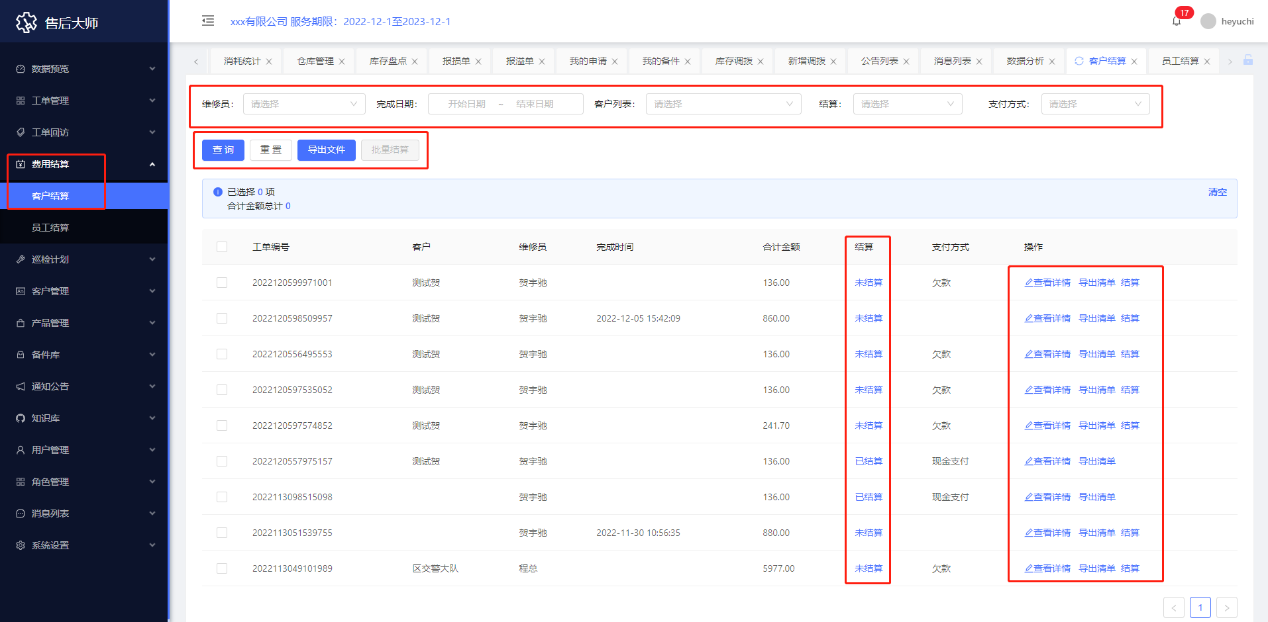Select the checkbox for order 202113049101989
This screenshot has height=622, width=1268.
pos(222,568)
